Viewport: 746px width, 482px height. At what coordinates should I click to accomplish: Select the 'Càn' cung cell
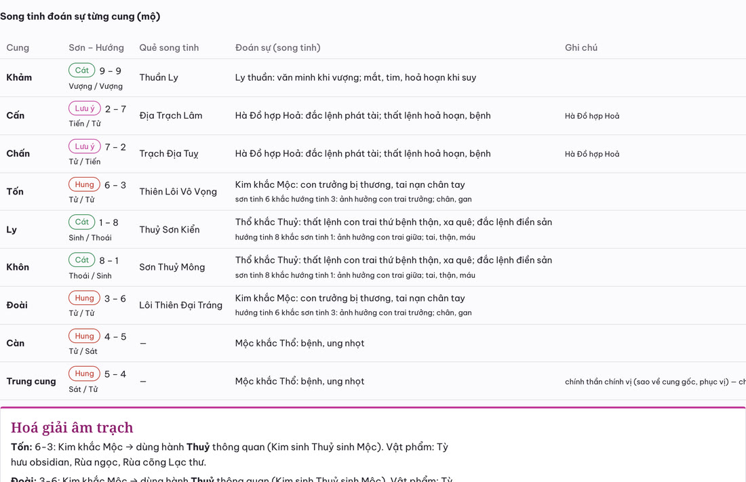point(15,344)
